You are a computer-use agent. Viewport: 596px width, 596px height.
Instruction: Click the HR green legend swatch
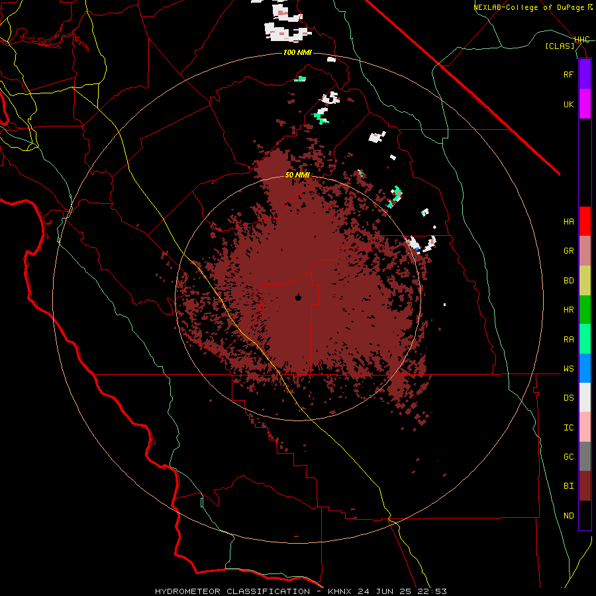click(x=585, y=309)
